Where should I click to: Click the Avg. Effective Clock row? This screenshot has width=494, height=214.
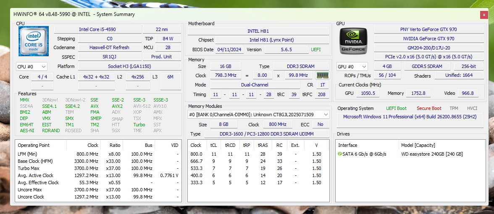point(98,183)
